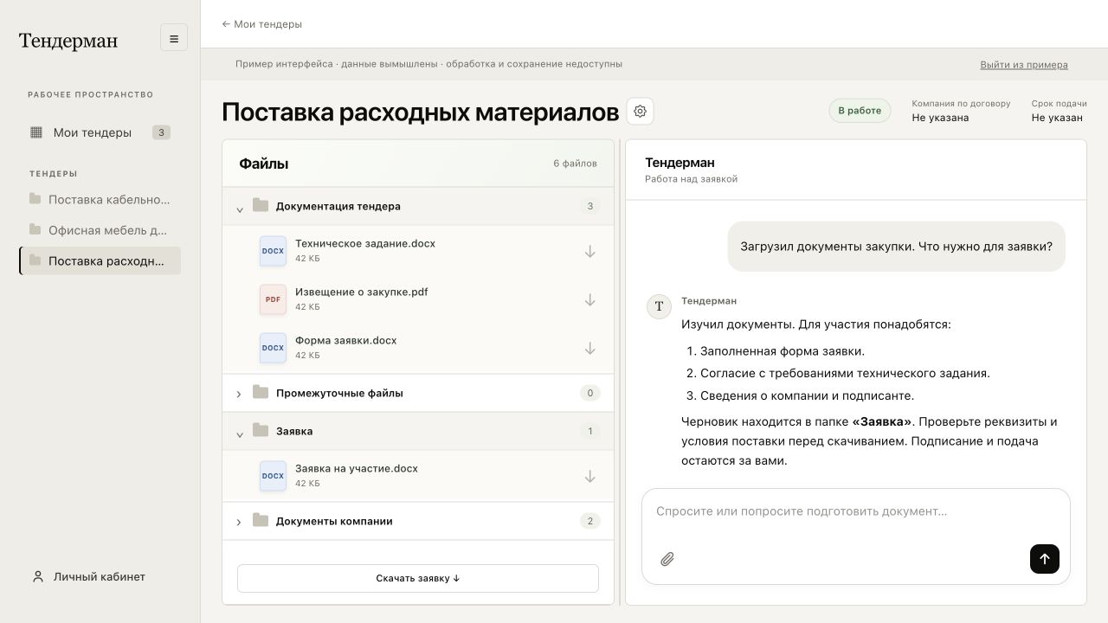Toggle the sidebar menu hamburger icon
The width and height of the screenshot is (1108, 623).
(x=174, y=38)
